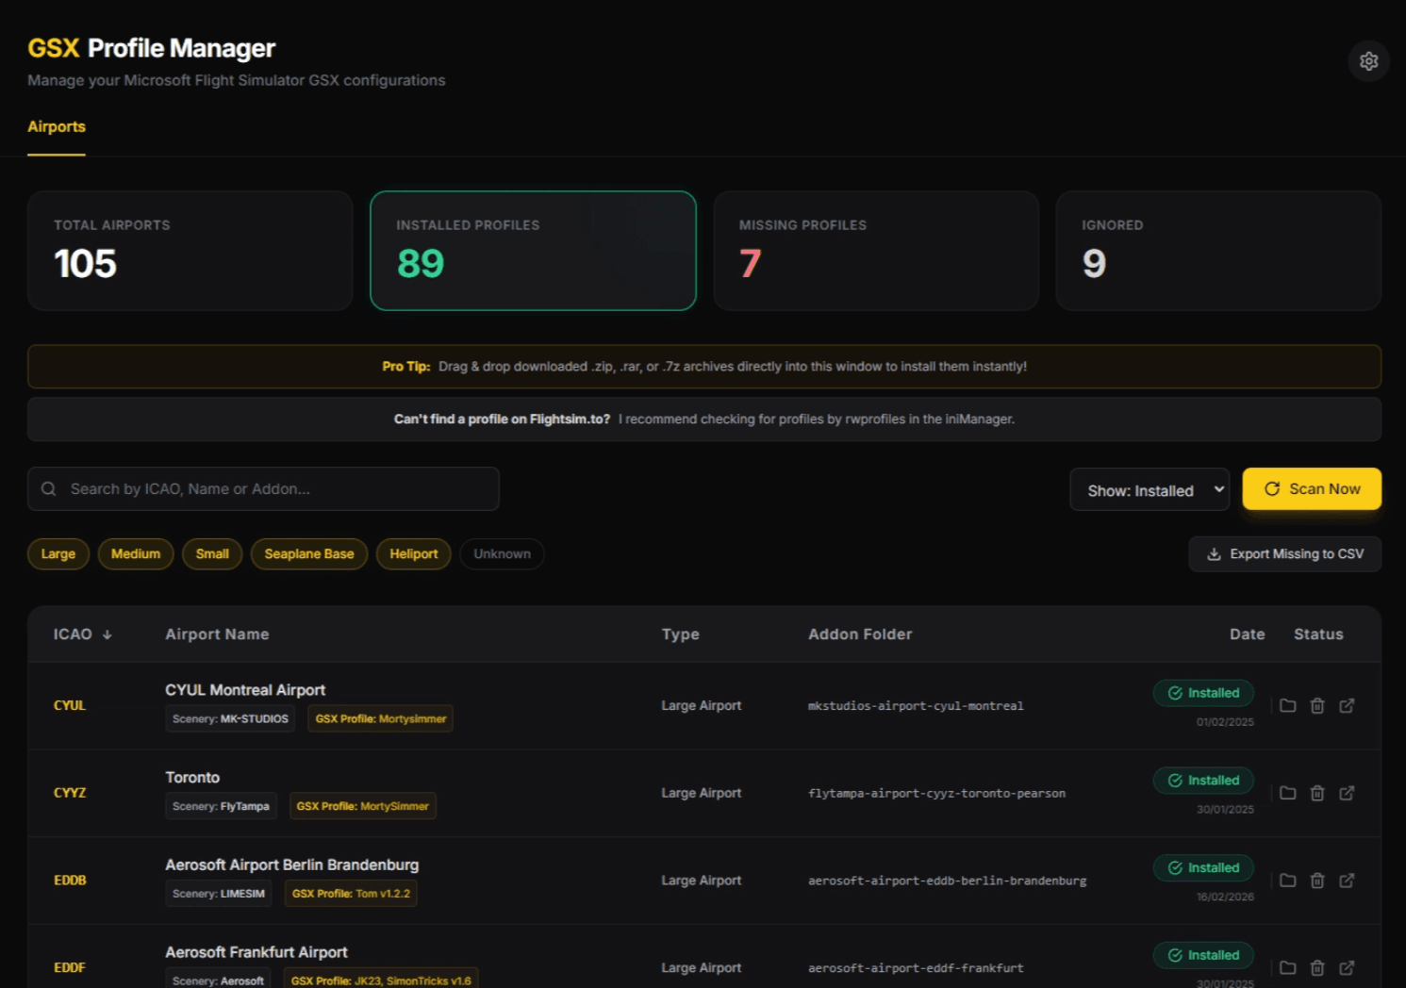
Task: Switch to the Airports tab
Action: pyautogui.click(x=57, y=126)
